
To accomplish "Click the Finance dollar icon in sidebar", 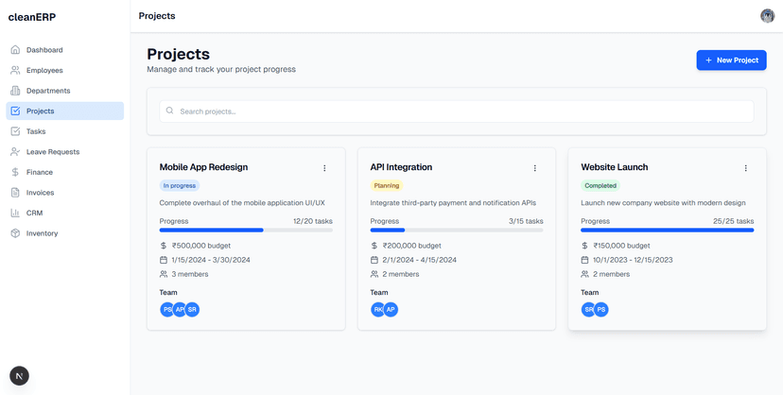I will (15, 172).
